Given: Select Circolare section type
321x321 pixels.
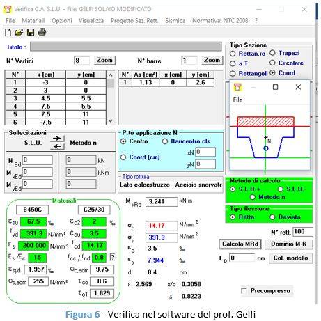Looking at the screenshot, I should (272, 63).
